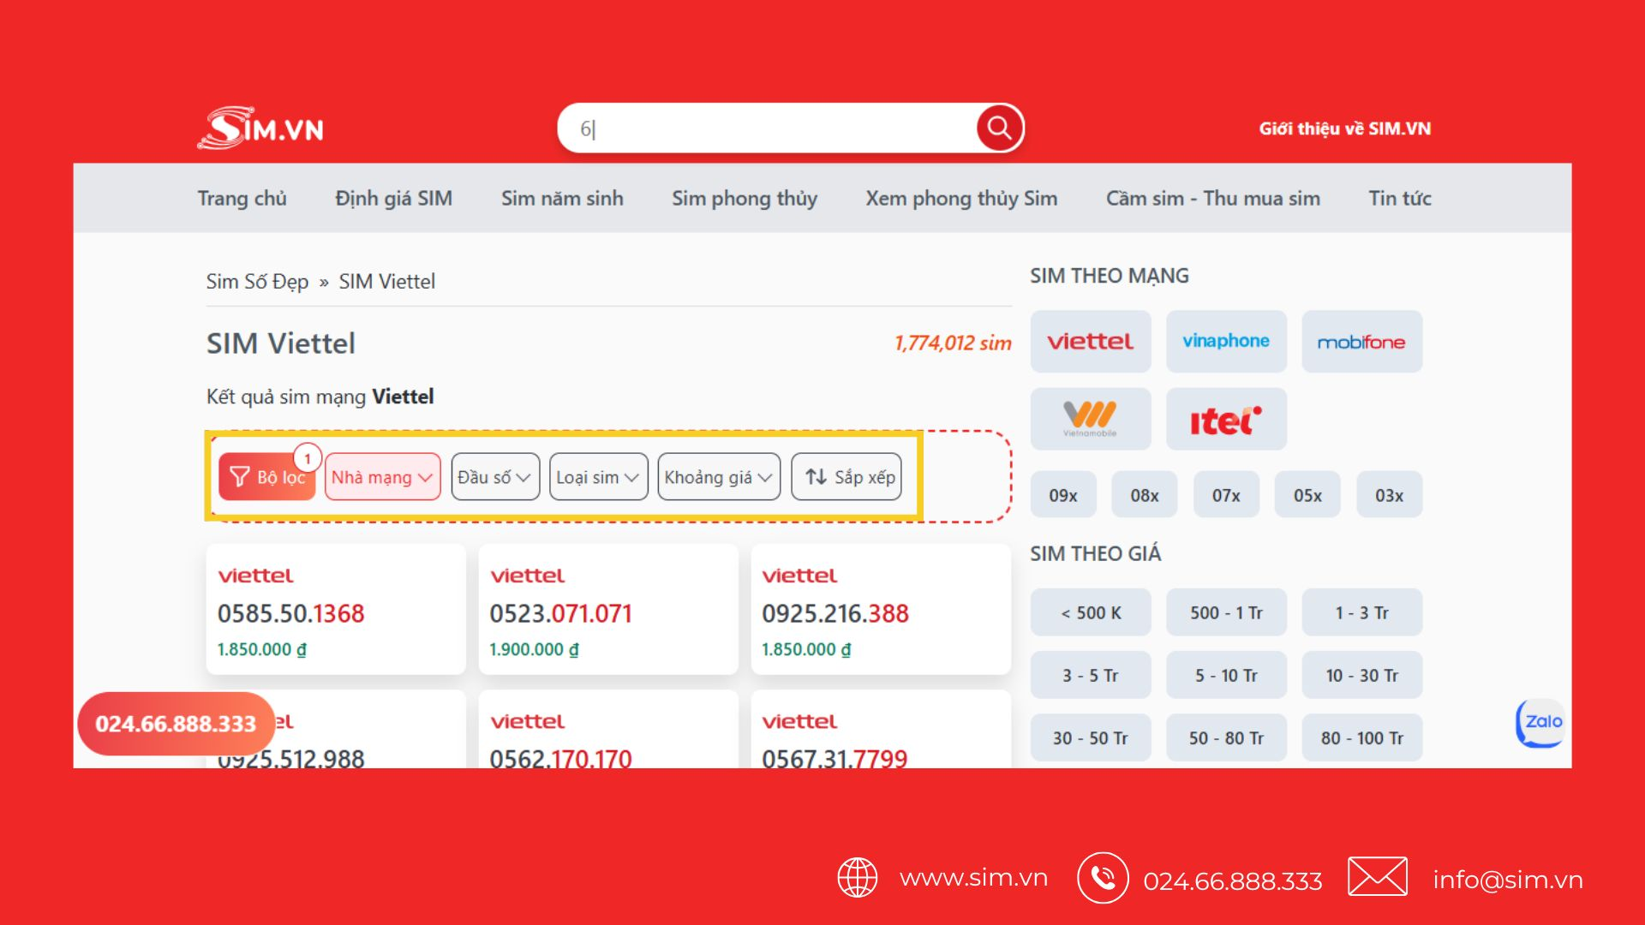Open Định giá SIM menu item

point(393,199)
